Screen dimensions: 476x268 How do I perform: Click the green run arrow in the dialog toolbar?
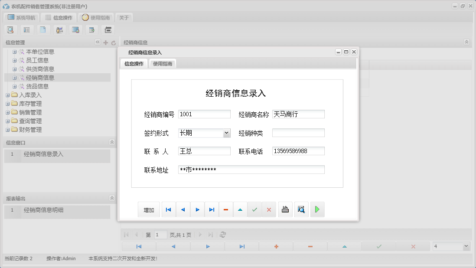pos(317,209)
